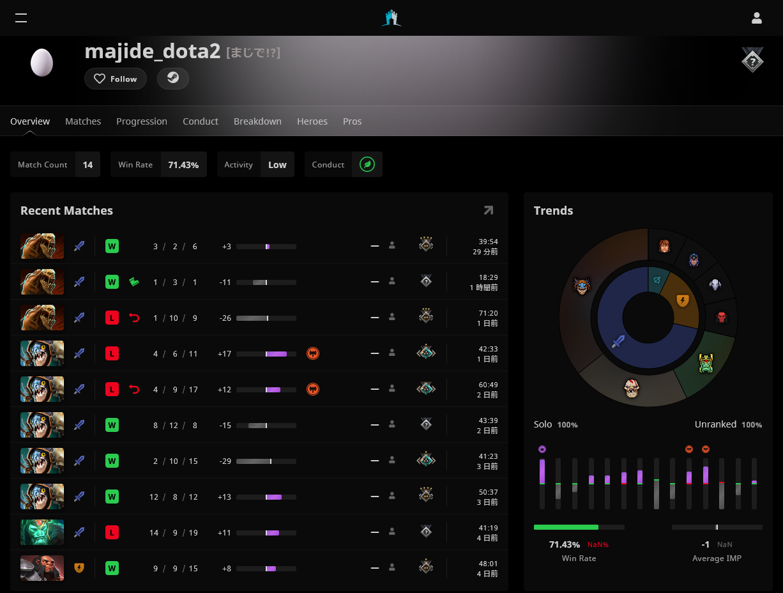Open the Heroes tab
The width and height of the screenshot is (783, 593).
tap(312, 121)
